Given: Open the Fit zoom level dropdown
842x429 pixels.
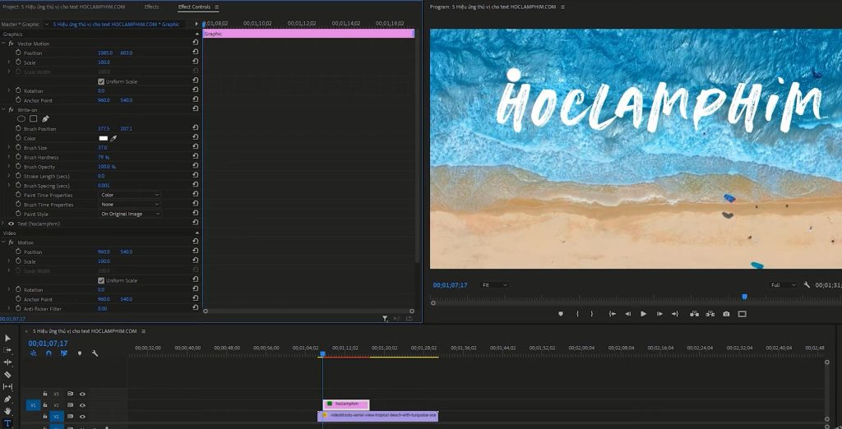Looking at the screenshot, I should pos(494,285).
